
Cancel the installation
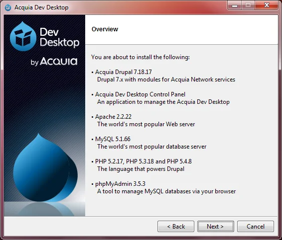256,227
